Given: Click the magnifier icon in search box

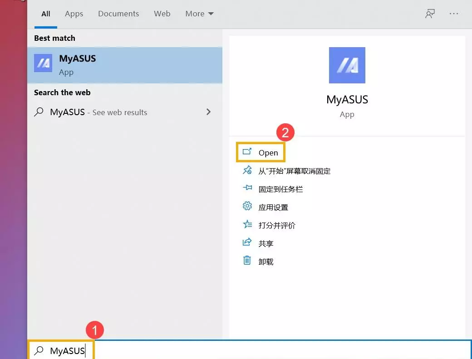Looking at the screenshot, I should pyautogui.click(x=39, y=350).
